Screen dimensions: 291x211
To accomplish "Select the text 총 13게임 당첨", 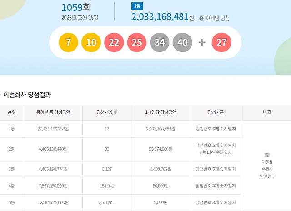I will click(x=214, y=18).
